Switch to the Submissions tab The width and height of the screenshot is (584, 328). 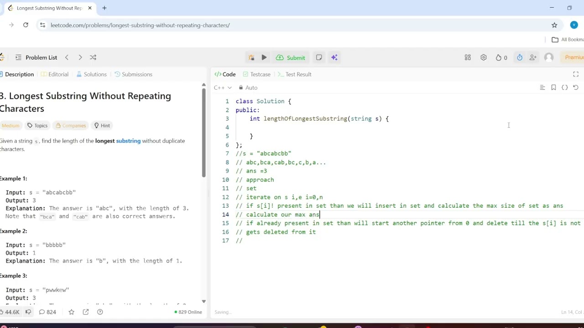[x=133, y=74]
